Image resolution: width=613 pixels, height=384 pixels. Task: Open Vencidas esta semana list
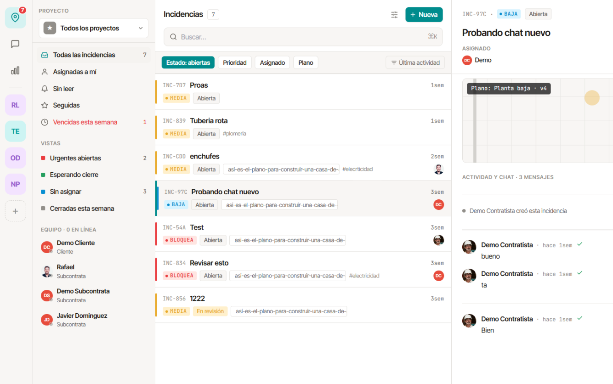click(94, 122)
